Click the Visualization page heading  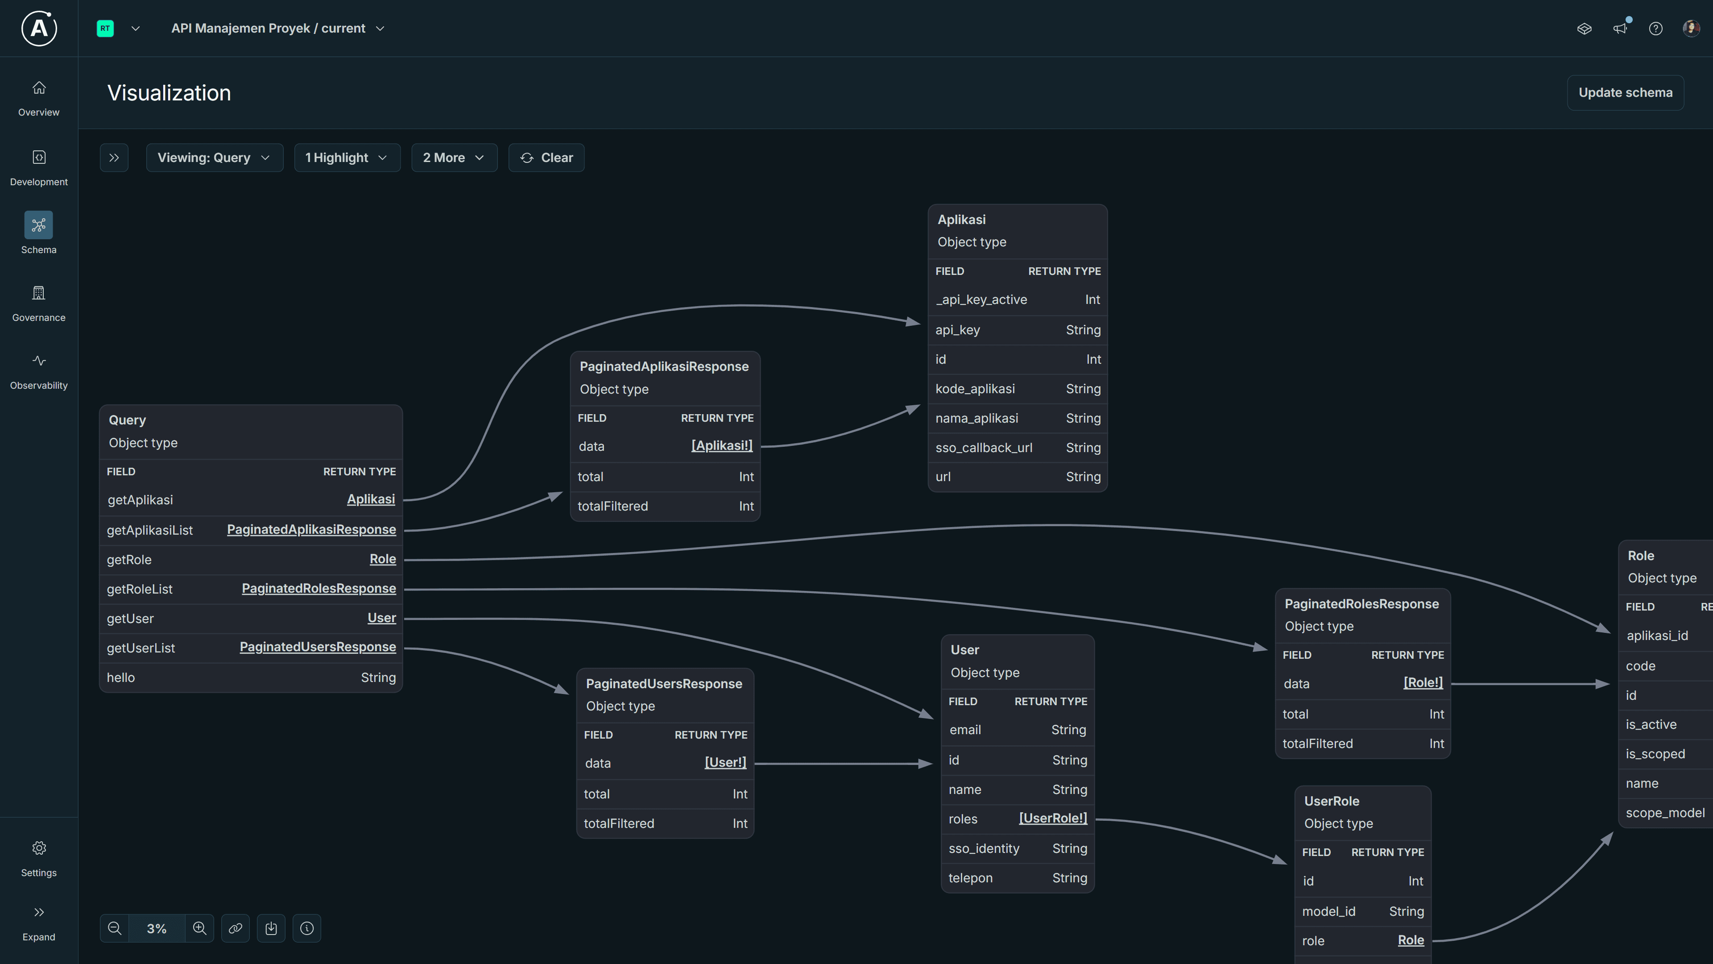(x=169, y=92)
